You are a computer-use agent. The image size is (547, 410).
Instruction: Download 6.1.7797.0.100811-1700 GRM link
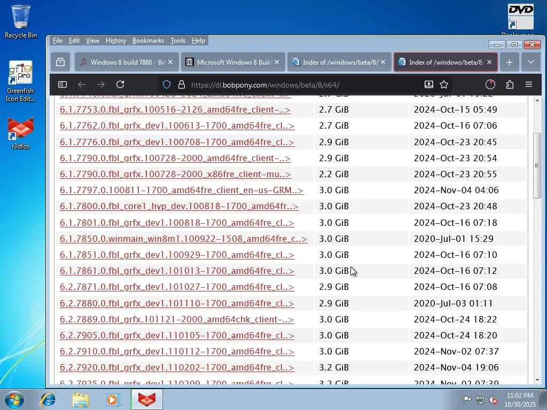182,191
